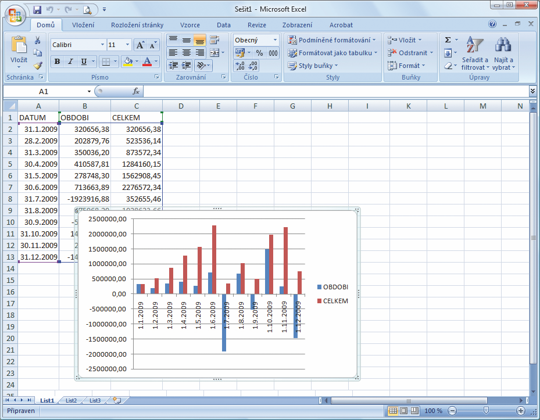The width and height of the screenshot is (540, 420).
Task: Copy selection with the copy icon
Action: (x=38, y=53)
